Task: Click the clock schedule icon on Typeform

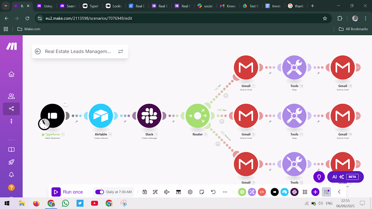Action: point(44,124)
